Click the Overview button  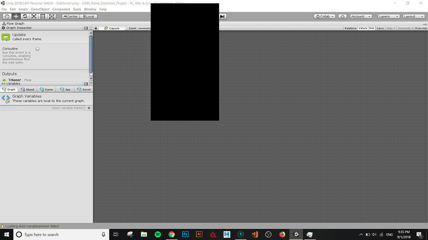tap(420, 28)
